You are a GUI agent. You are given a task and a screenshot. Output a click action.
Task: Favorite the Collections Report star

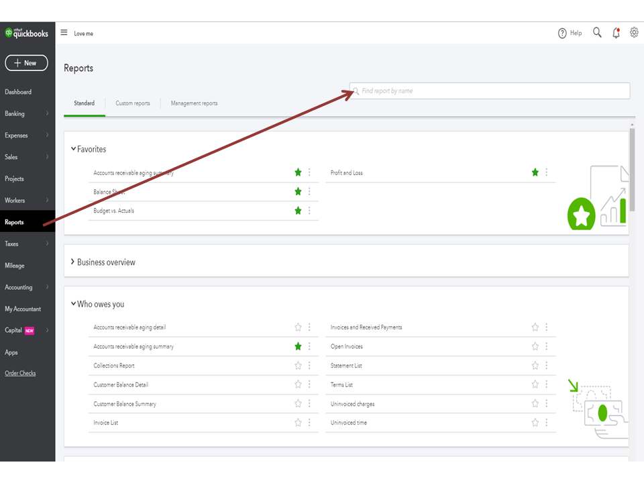click(298, 366)
